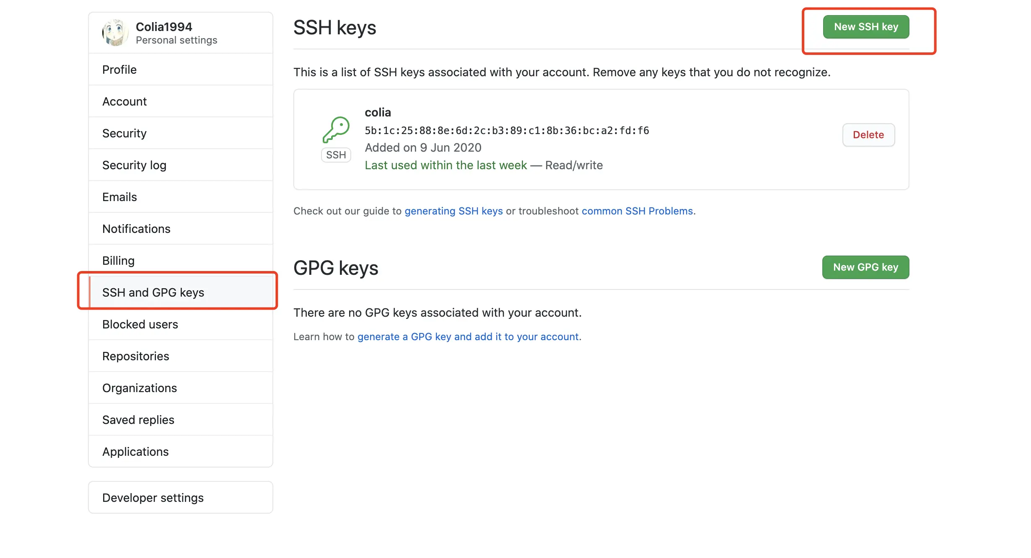Open Developer settings
Image resolution: width=1031 pixels, height=558 pixels.
coord(153,498)
